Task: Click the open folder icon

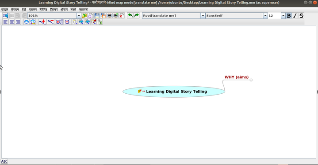Action: click(84, 15)
